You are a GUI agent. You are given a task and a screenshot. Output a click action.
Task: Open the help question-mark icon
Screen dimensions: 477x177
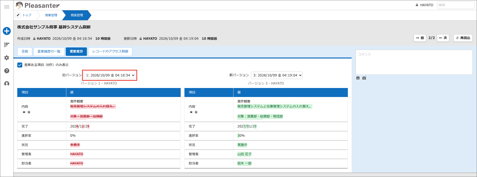tap(7, 71)
